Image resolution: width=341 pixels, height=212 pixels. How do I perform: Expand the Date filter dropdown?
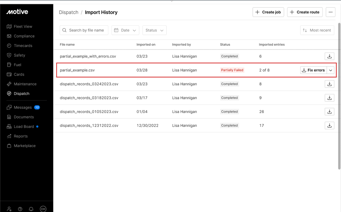[x=125, y=30]
